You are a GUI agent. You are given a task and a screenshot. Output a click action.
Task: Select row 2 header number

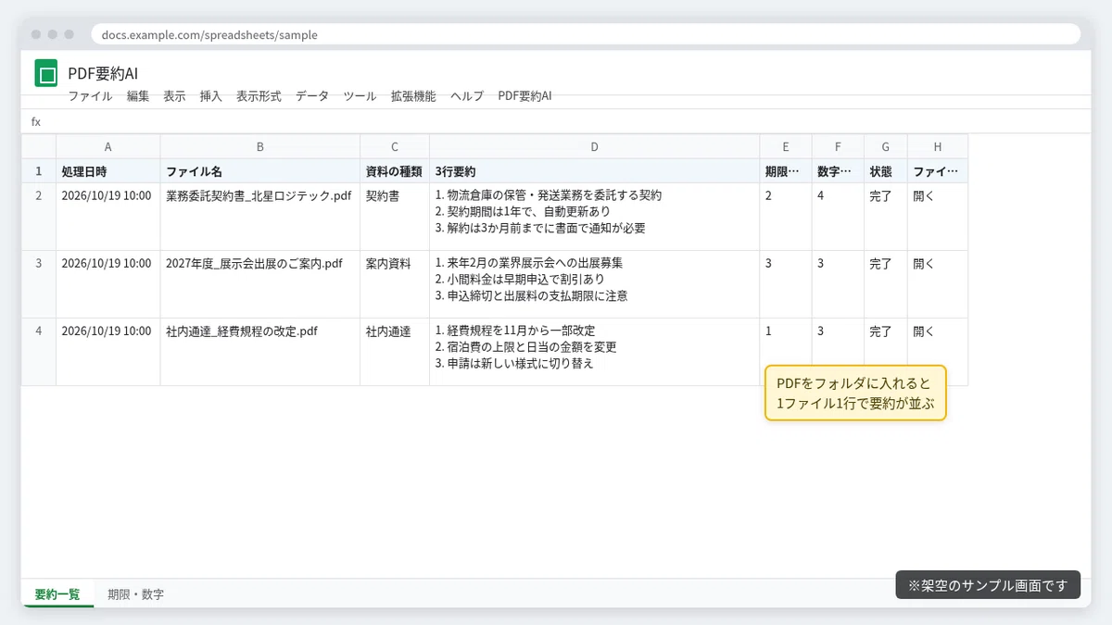[39, 217]
